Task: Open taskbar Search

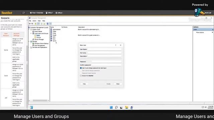Action: pos(116,107)
